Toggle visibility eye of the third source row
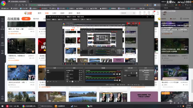This screenshot has width=193, height=108. tap(80, 74)
